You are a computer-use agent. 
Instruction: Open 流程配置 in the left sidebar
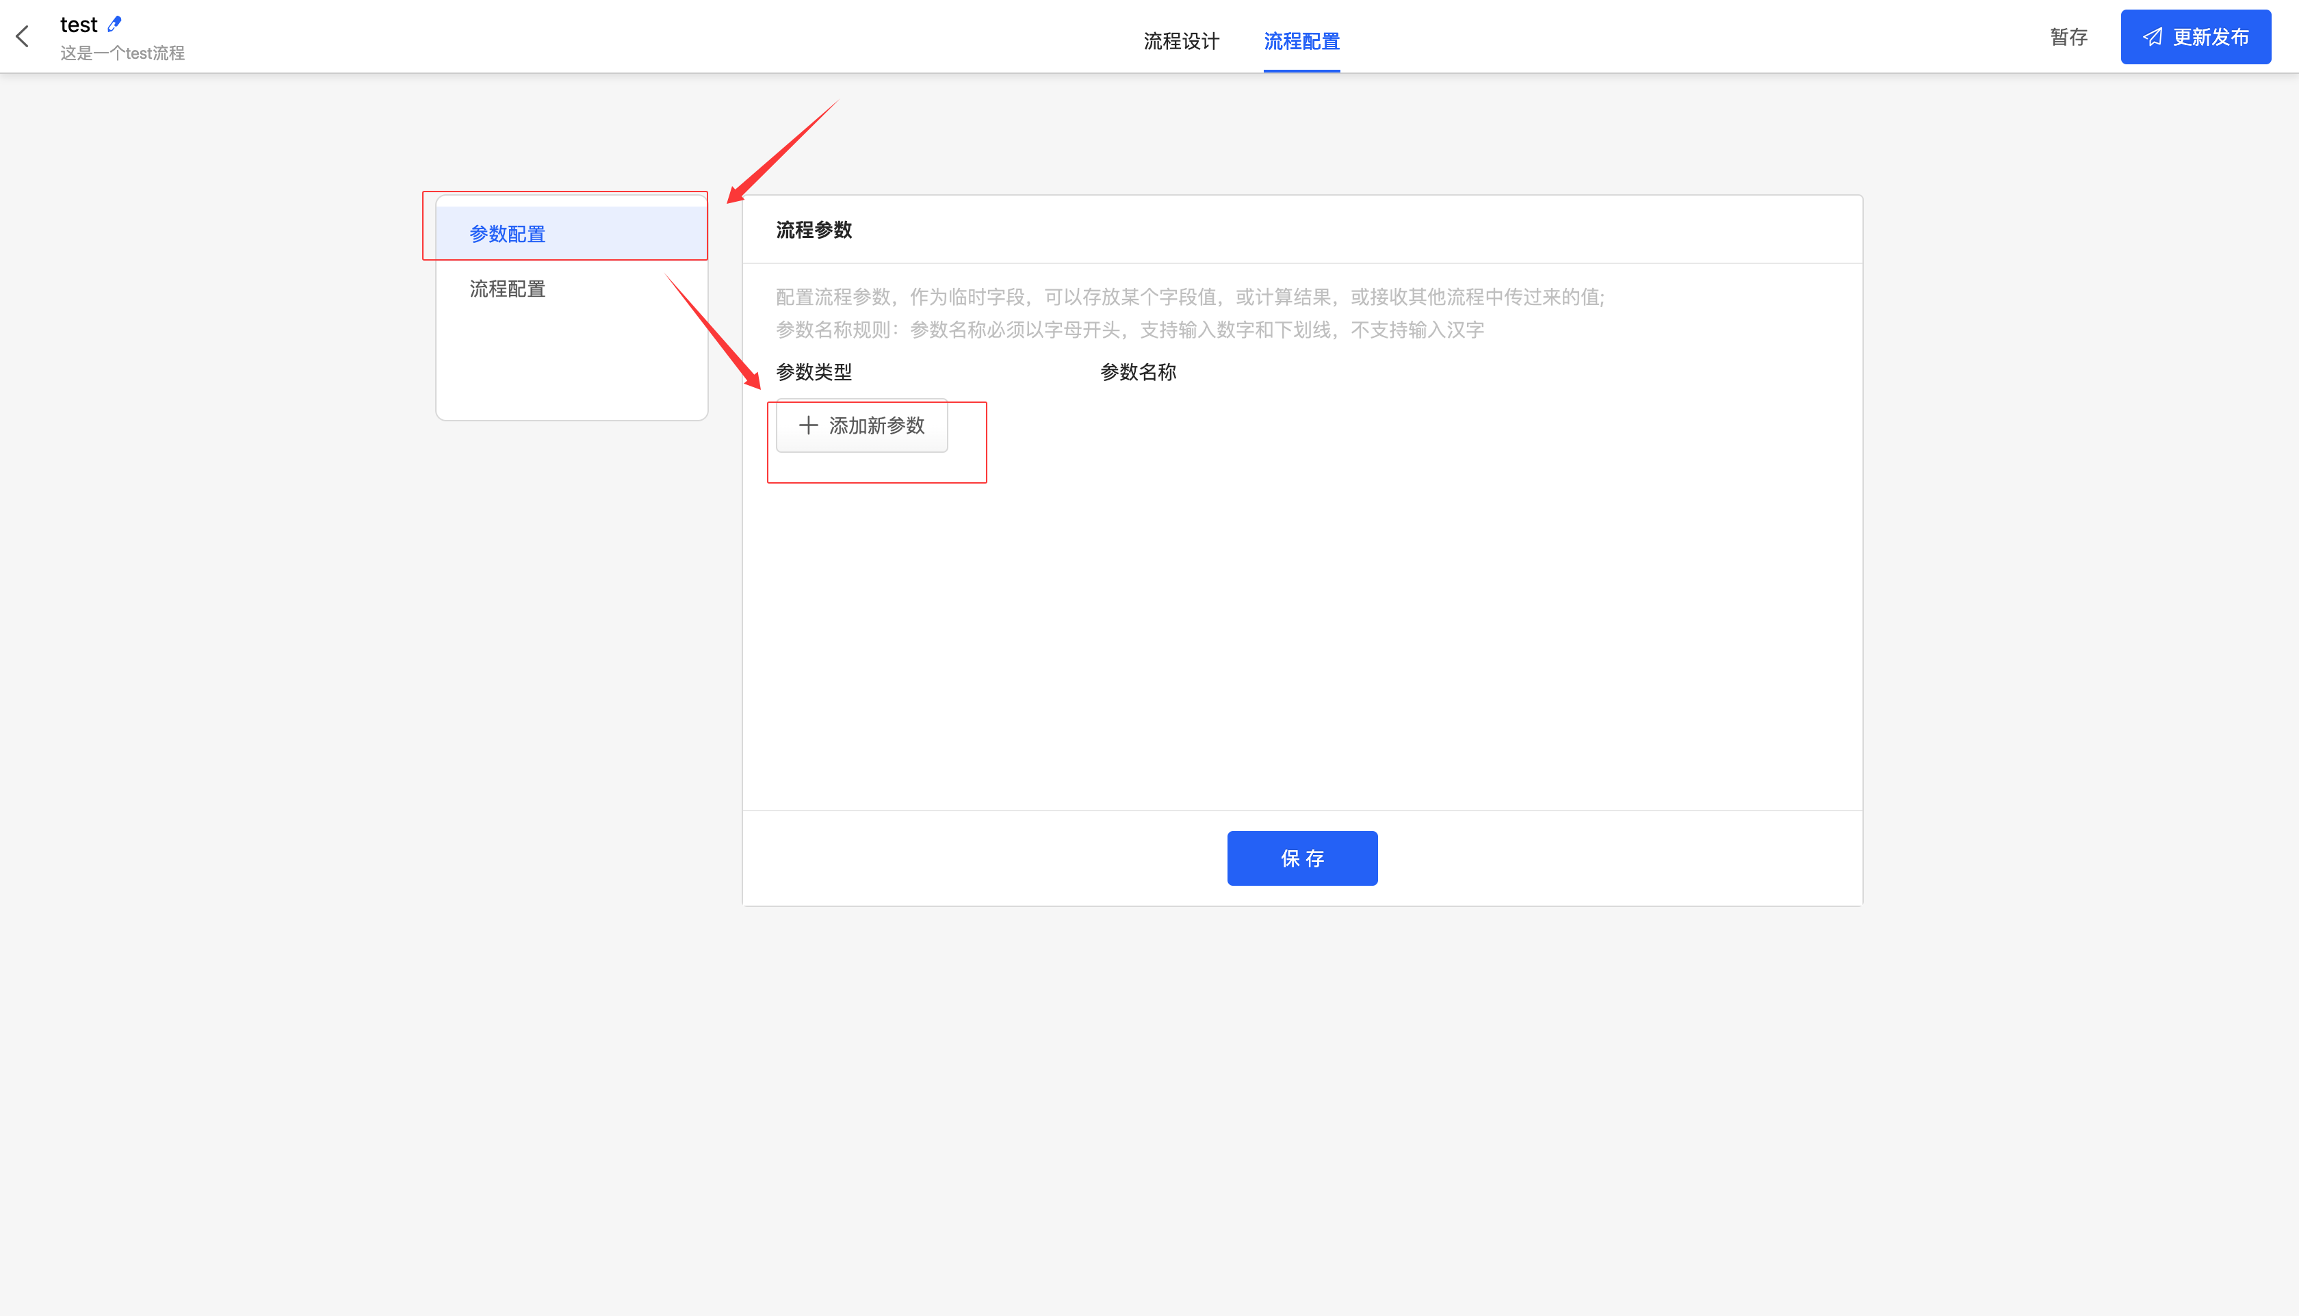click(507, 289)
